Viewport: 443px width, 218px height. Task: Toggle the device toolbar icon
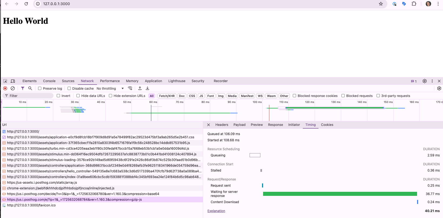pyautogui.click(x=13, y=81)
